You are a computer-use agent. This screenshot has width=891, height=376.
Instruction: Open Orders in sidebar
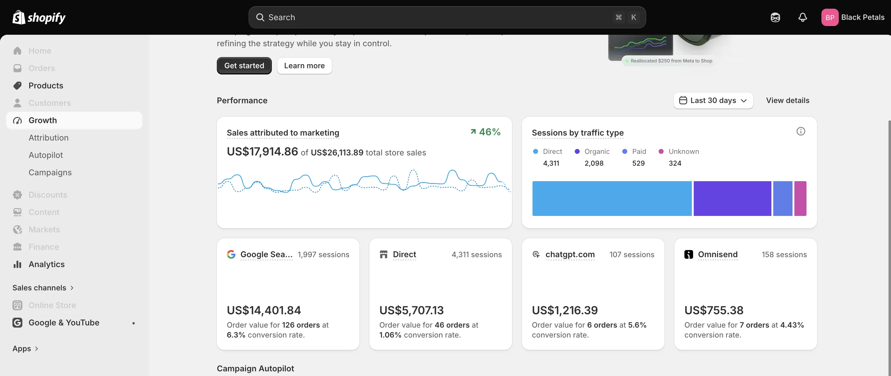point(74,68)
